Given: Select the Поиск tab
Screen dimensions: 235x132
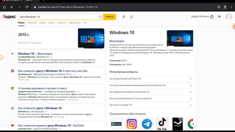Looking at the screenshot, I should (x=21, y=23).
